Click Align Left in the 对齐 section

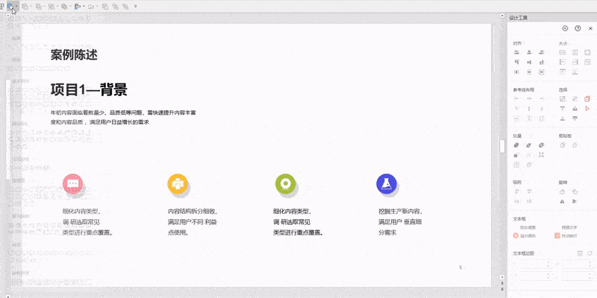516,52
